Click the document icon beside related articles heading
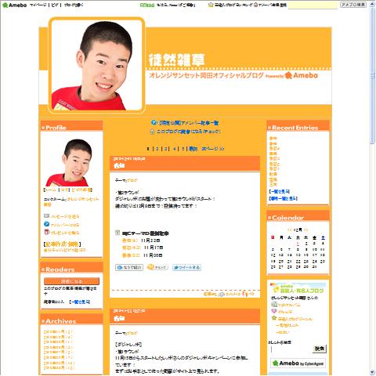The image size is (376, 376). [117, 233]
